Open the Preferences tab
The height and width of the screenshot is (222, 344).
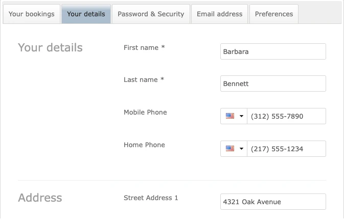point(274,14)
